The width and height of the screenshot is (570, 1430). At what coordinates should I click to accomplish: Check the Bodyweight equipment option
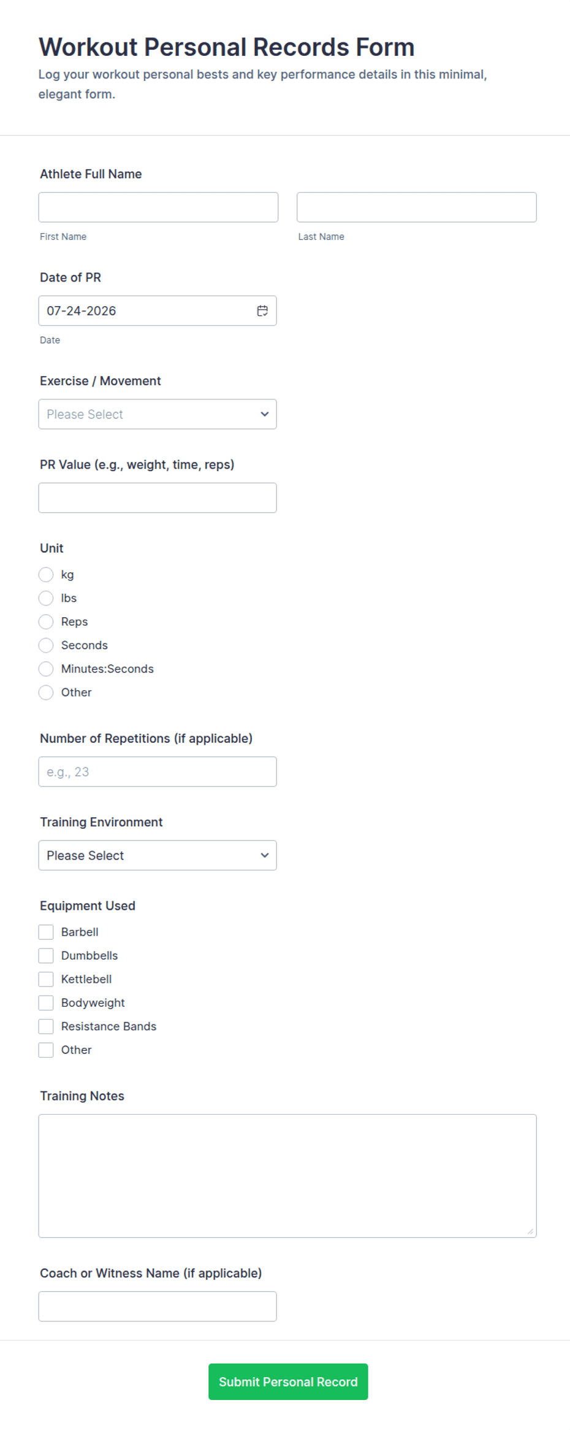point(46,1003)
